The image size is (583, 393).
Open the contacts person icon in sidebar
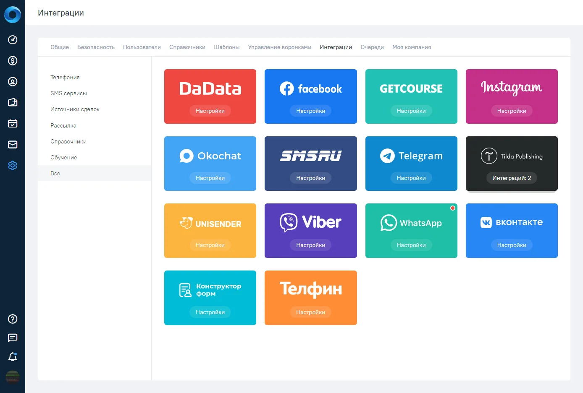13,82
